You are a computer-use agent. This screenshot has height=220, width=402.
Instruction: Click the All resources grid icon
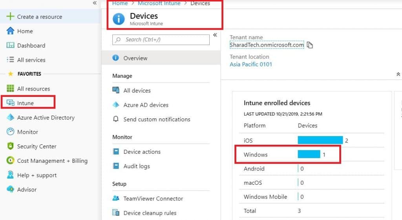point(10,88)
